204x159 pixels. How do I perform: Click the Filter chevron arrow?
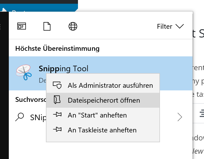tap(180, 26)
